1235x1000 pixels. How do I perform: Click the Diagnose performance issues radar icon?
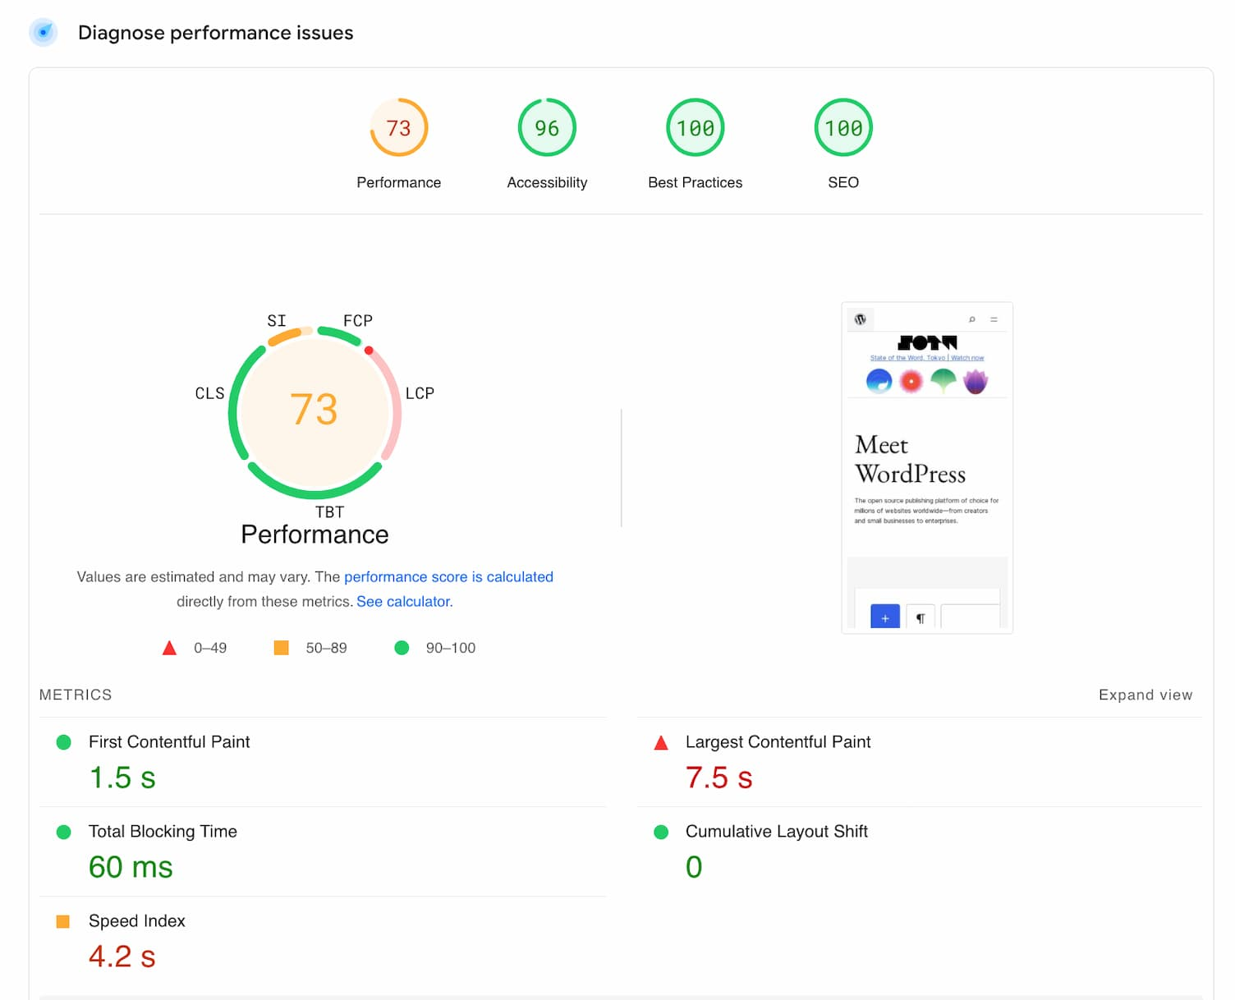(44, 33)
